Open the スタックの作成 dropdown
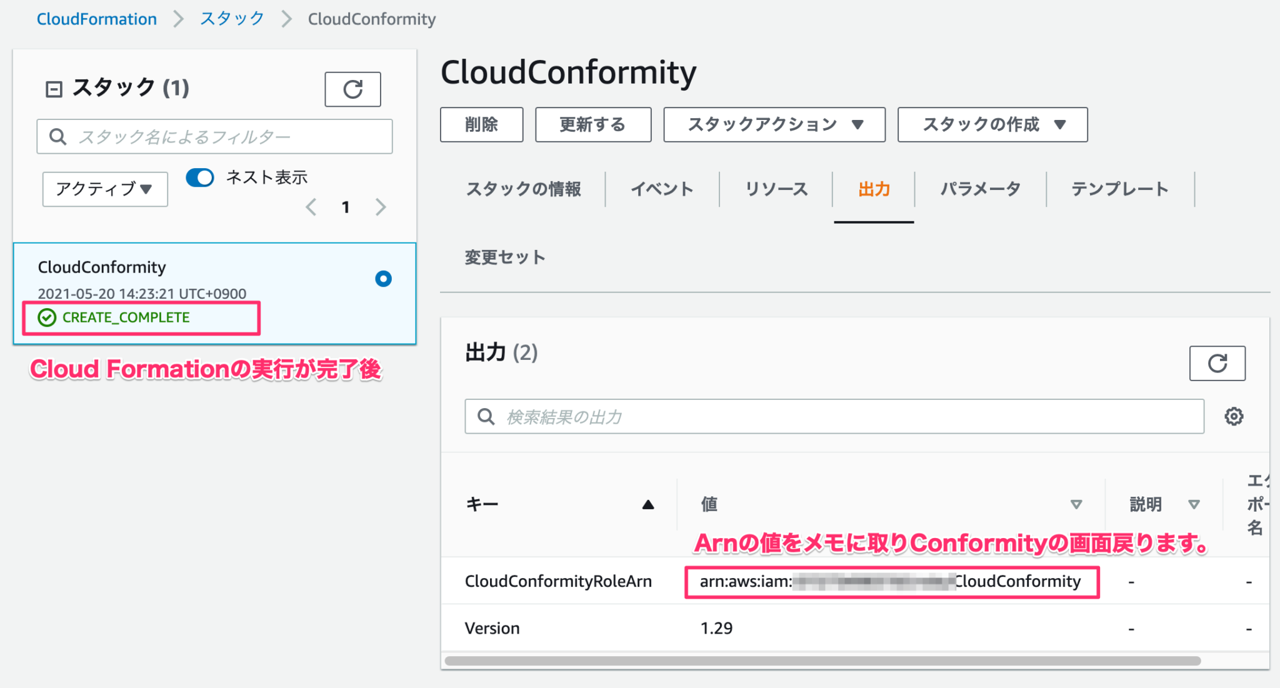1280x688 pixels. [992, 124]
